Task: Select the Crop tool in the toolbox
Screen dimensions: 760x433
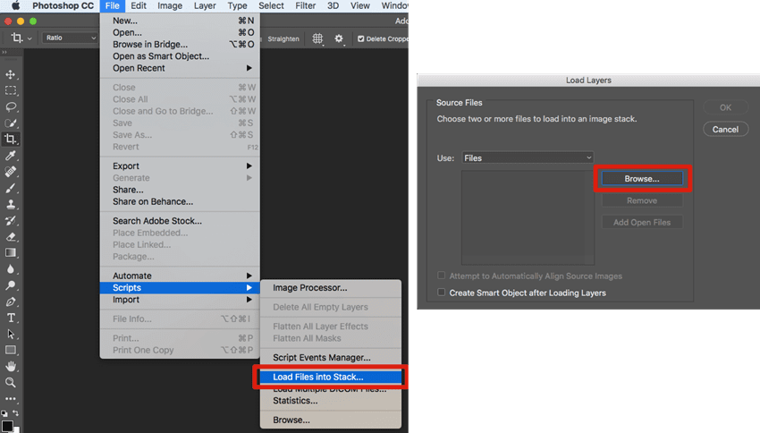Action: point(10,140)
